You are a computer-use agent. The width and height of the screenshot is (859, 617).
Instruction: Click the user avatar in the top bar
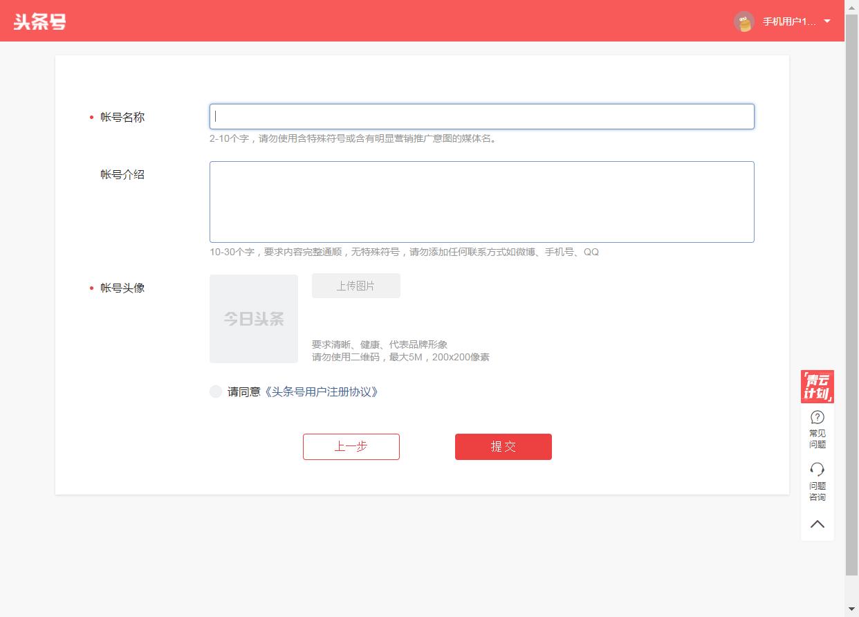[x=743, y=22]
